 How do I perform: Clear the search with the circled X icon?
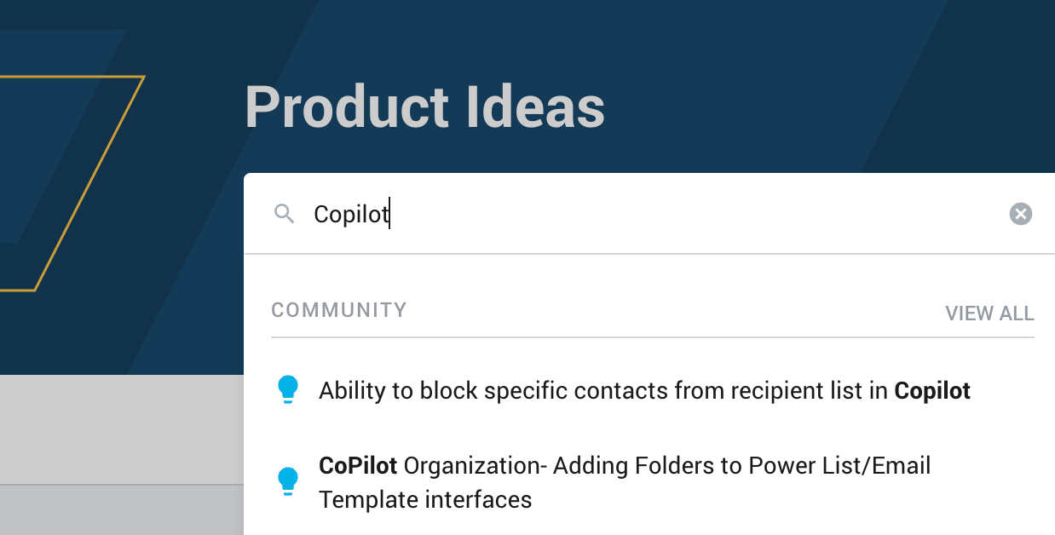[x=1020, y=214]
